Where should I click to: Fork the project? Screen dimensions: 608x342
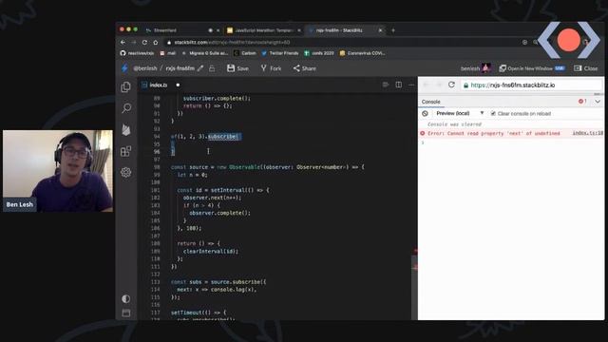pyautogui.click(x=271, y=68)
